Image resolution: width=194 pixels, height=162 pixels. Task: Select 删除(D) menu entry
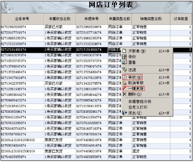click(x=147, y=94)
